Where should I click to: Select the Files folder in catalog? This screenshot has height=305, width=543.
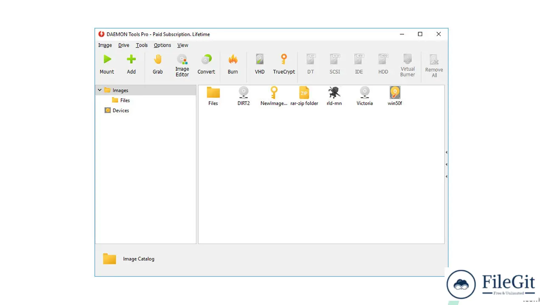[x=213, y=96]
